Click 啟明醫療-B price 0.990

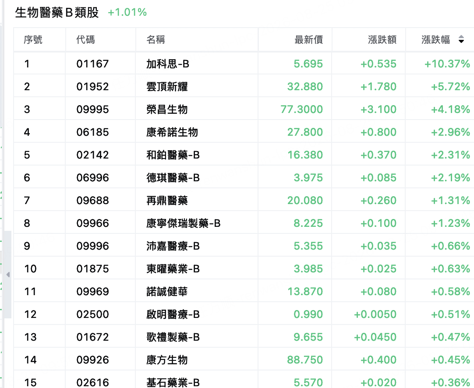pos(308,314)
